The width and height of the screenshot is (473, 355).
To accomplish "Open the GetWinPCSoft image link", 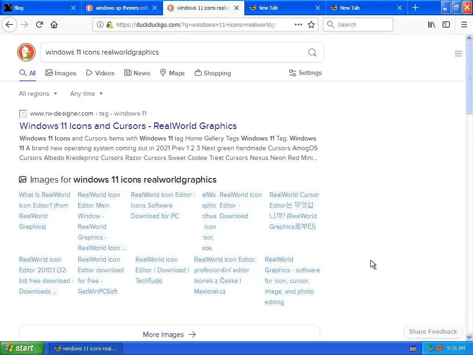I will point(100,275).
